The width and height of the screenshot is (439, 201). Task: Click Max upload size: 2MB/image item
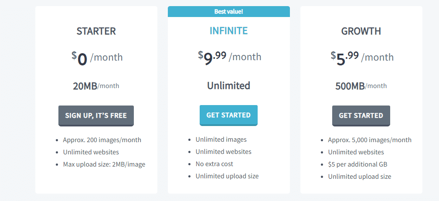104,164
